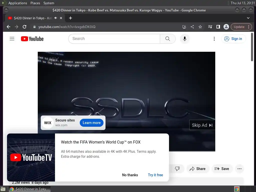Click the YouTube TV promo image
This screenshot has height=192, width=256.
pyautogui.click(x=31, y=157)
